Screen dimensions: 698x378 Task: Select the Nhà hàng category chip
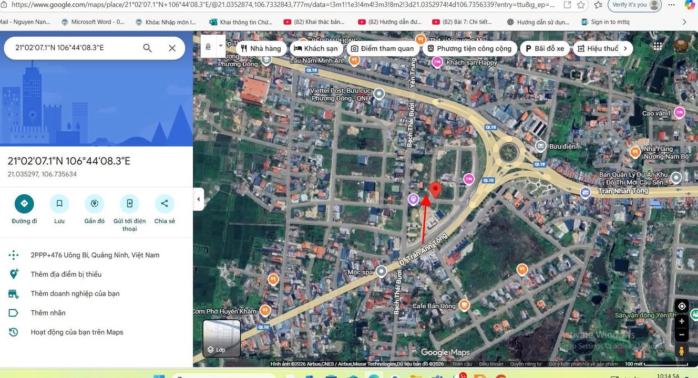(261, 48)
